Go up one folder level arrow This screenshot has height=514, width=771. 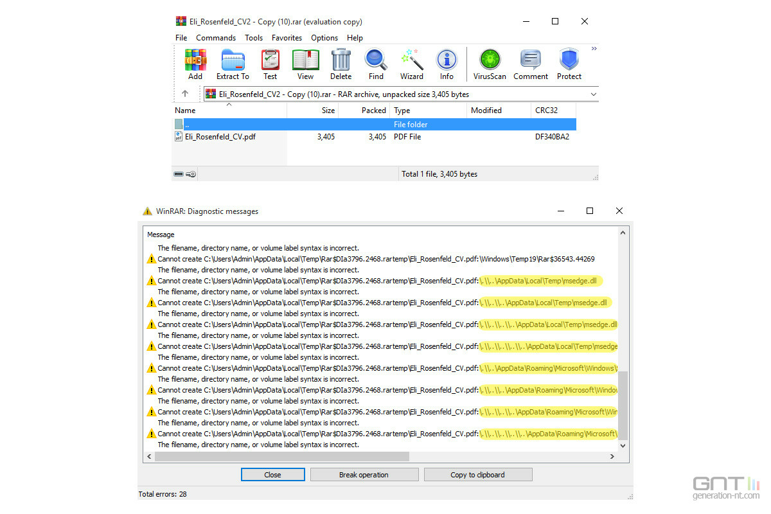pos(185,94)
